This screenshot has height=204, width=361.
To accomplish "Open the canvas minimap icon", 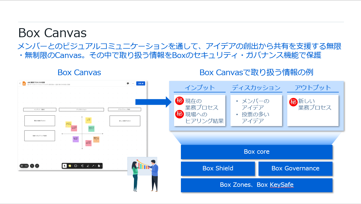I will coord(22,166).
